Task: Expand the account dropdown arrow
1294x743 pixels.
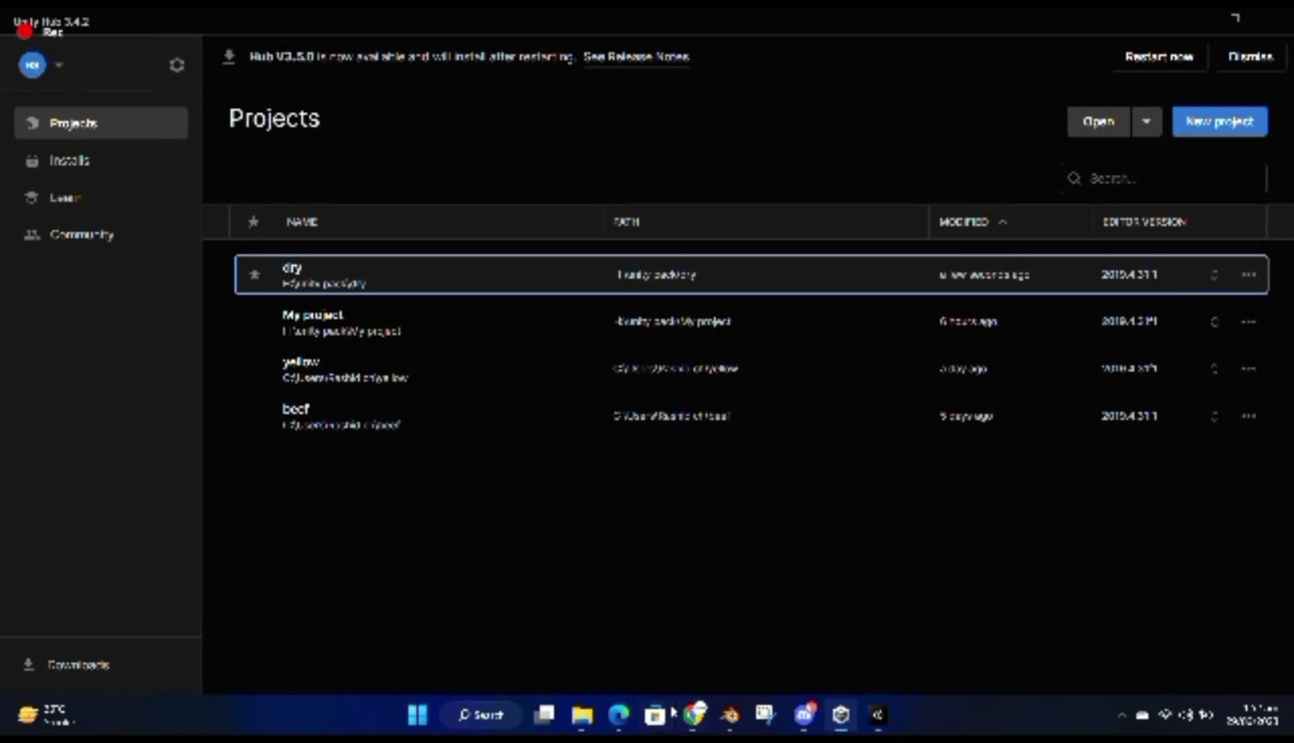Action: pyautogui.click(x=59, y=65)
